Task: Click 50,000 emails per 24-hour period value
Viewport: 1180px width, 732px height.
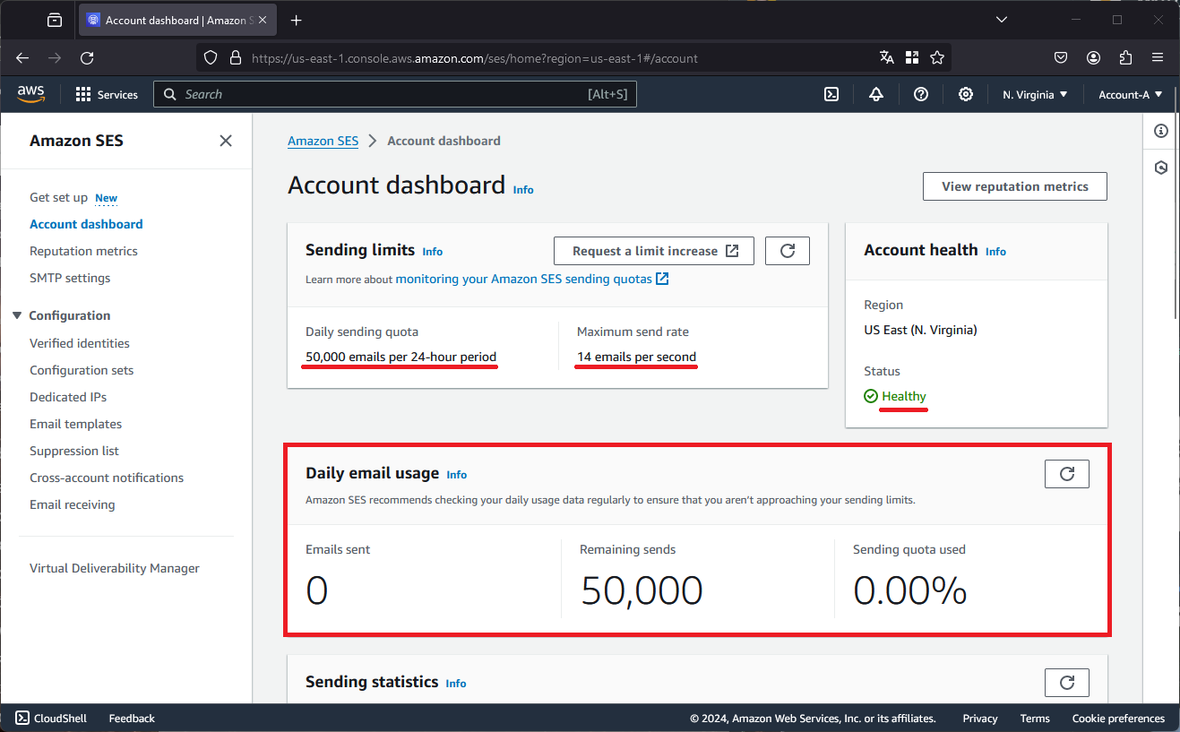Action: pyautogui.click(x=401, y=357)
